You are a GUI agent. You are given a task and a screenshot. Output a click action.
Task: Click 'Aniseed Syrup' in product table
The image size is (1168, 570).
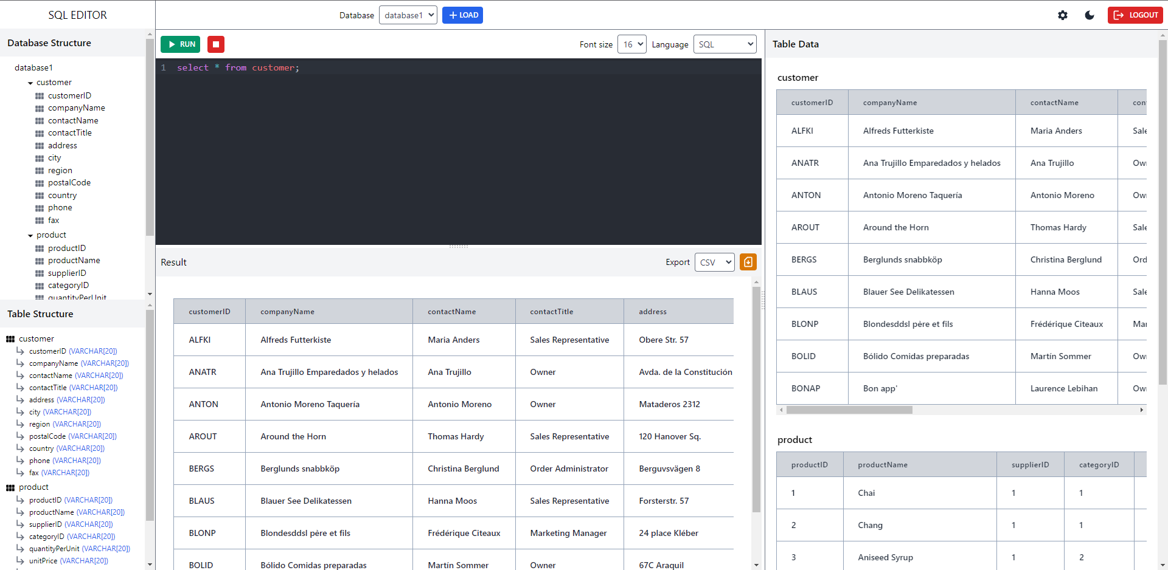885,557
